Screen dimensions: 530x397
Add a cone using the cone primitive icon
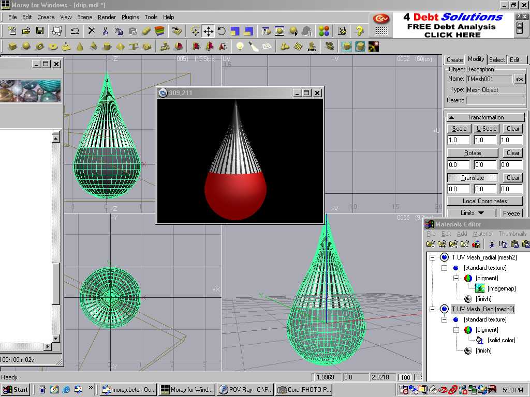tap(80, 47)
